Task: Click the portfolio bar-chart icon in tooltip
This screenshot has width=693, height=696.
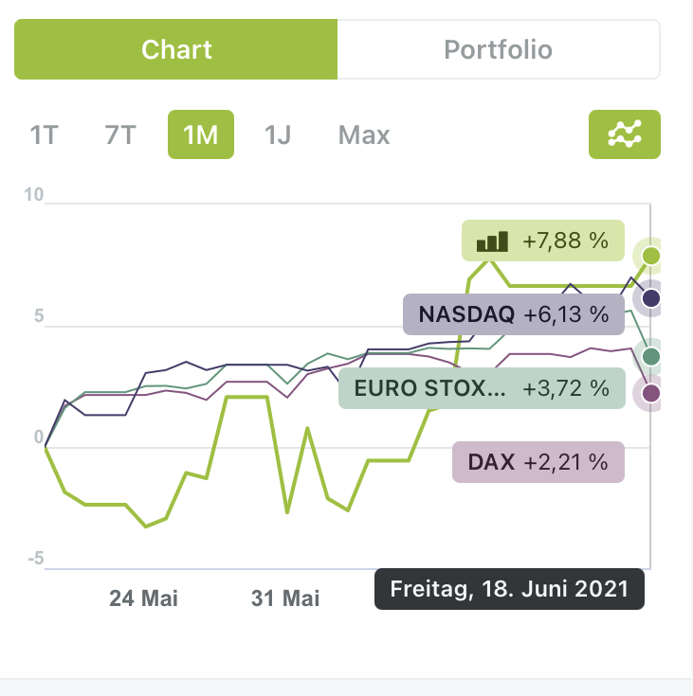Action: pyautogui.click(x=493, y=241)
